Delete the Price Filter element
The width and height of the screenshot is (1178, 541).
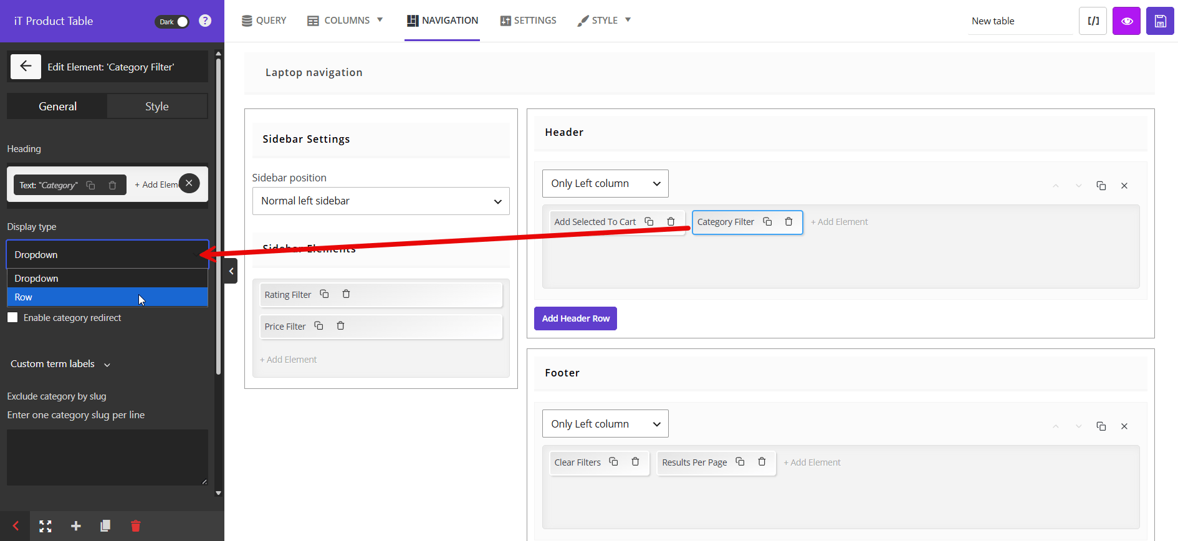[x=340, y=326]
